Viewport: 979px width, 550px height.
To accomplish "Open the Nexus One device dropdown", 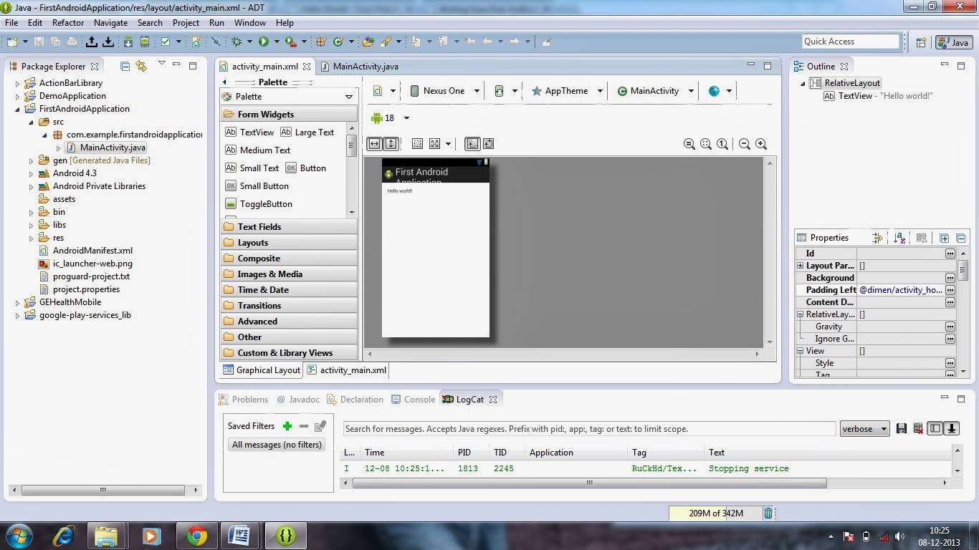I will point(444,91).
